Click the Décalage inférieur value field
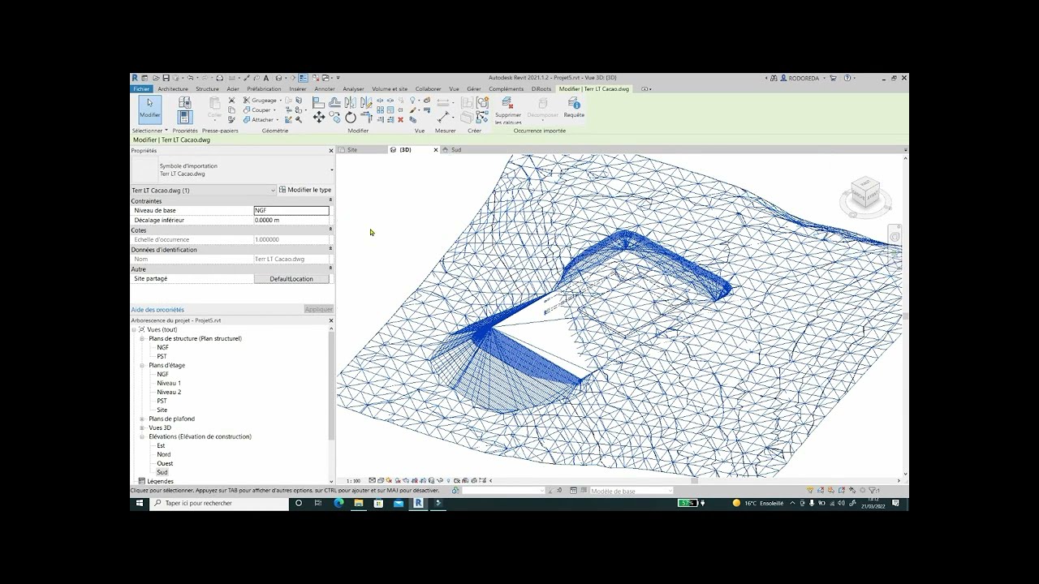 coord(291,220)
